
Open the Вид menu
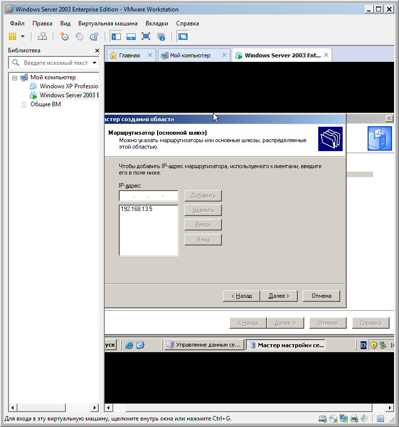pos(65,23)
